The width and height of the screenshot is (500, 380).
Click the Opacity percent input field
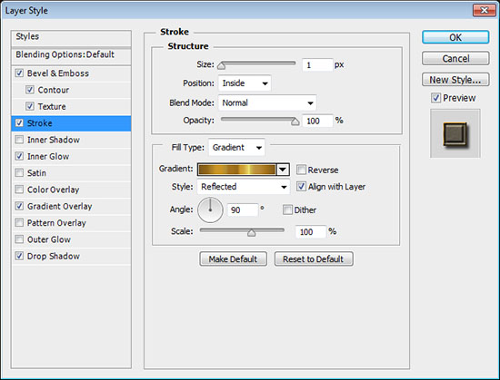317,121
